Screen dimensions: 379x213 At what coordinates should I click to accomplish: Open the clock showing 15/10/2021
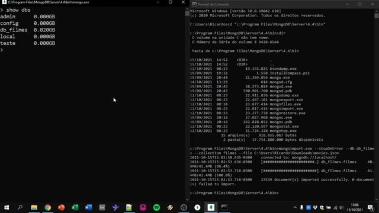pos(355,208)
